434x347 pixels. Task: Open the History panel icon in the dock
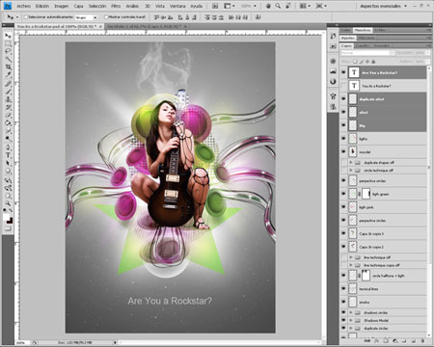coord(333,36)
